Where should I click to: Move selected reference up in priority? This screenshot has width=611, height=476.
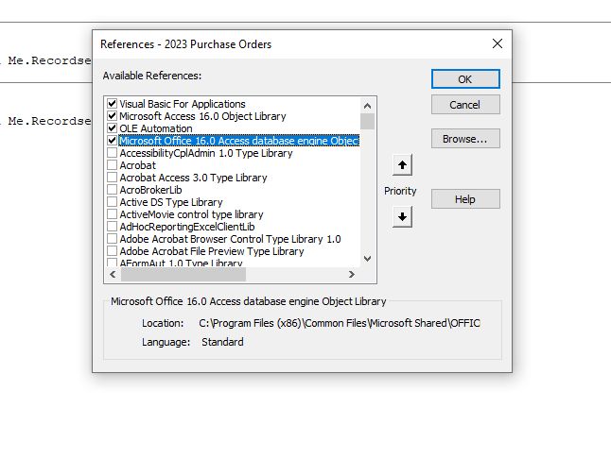point(402,165)
